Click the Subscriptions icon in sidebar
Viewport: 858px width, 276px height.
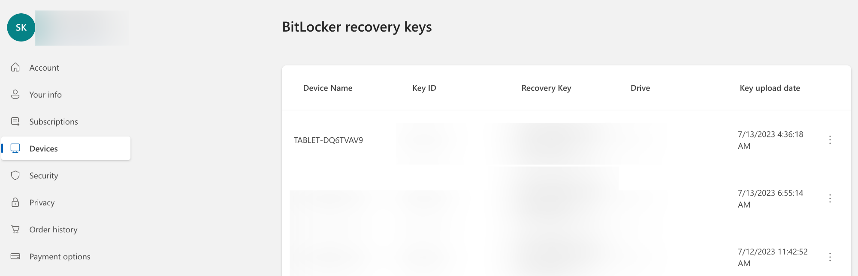point(15,122)
